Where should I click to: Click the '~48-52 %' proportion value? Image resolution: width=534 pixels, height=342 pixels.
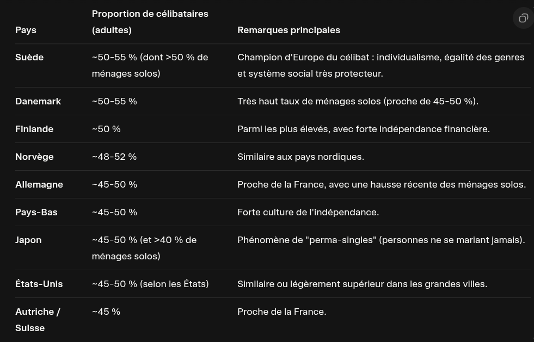coord(114,157)
